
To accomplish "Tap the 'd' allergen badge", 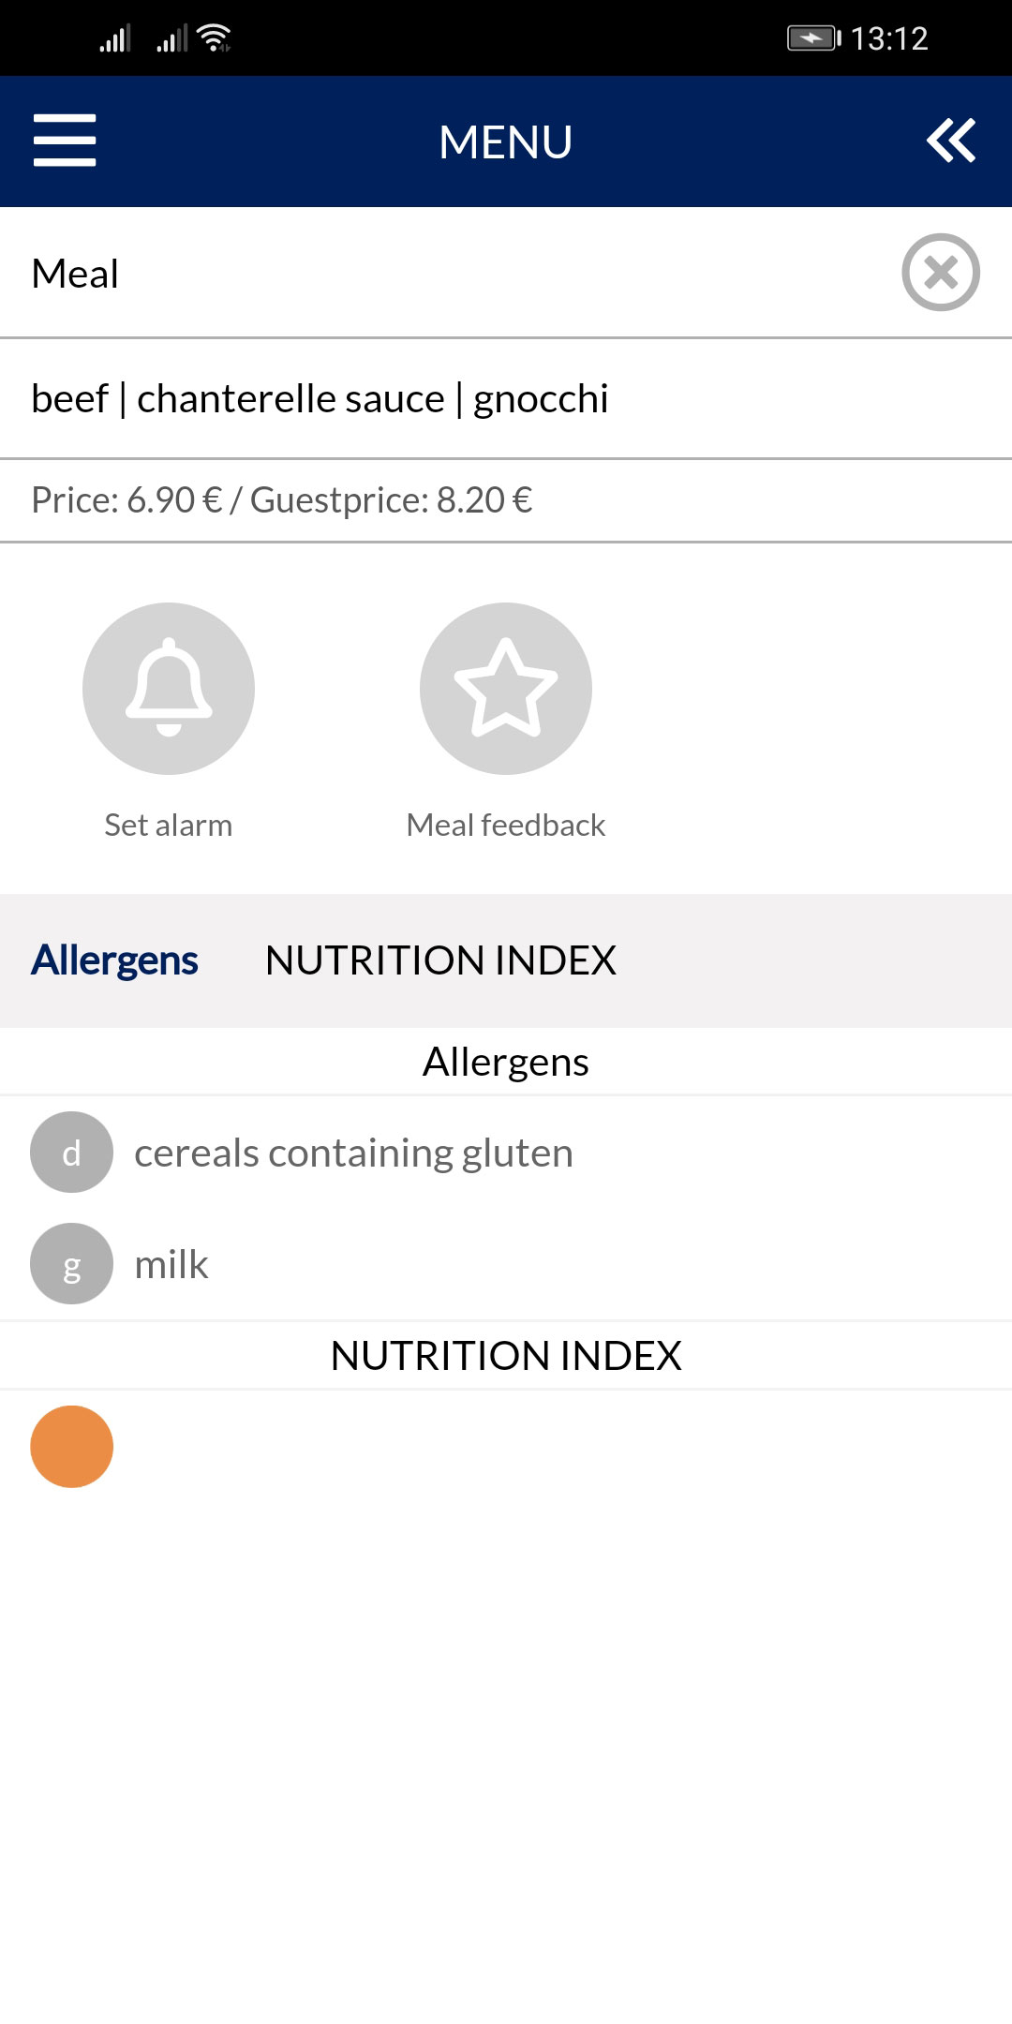I will [71, 1153].
